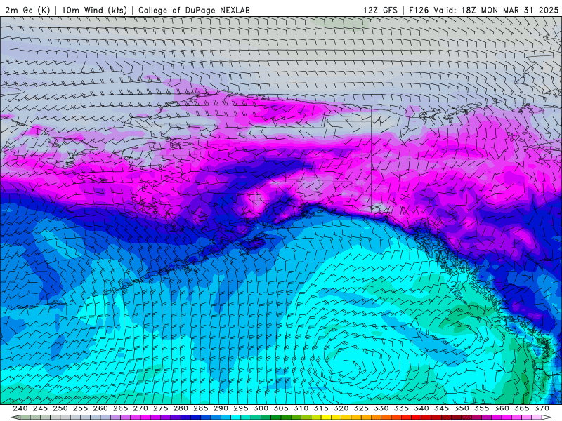This screenshot has height=421, width=562.
Task: Click the 'College of DuPage NEXLAB' text
Action: click(194, 10)
